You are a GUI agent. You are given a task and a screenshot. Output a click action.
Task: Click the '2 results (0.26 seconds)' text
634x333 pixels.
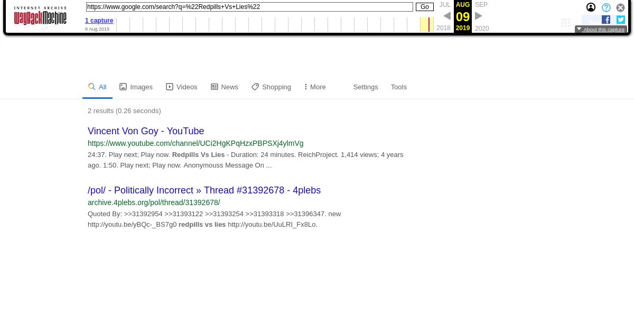click(x=124, y=111)
